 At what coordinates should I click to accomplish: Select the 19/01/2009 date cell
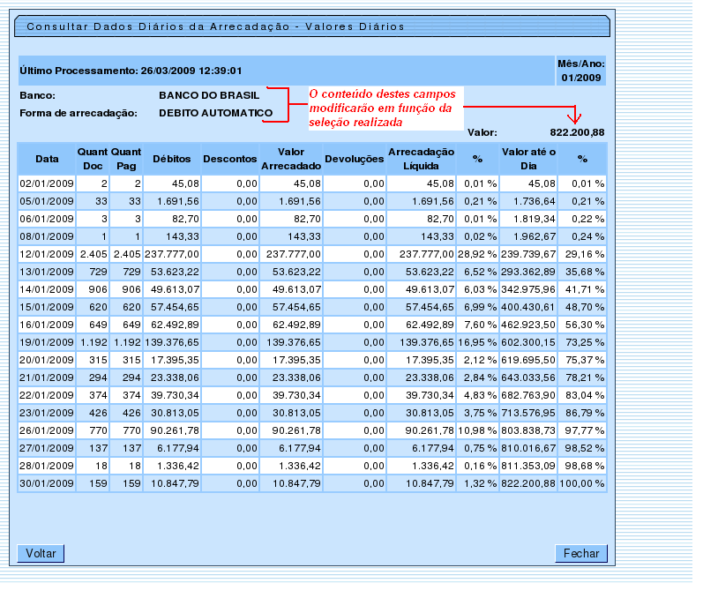click(47, 341)
